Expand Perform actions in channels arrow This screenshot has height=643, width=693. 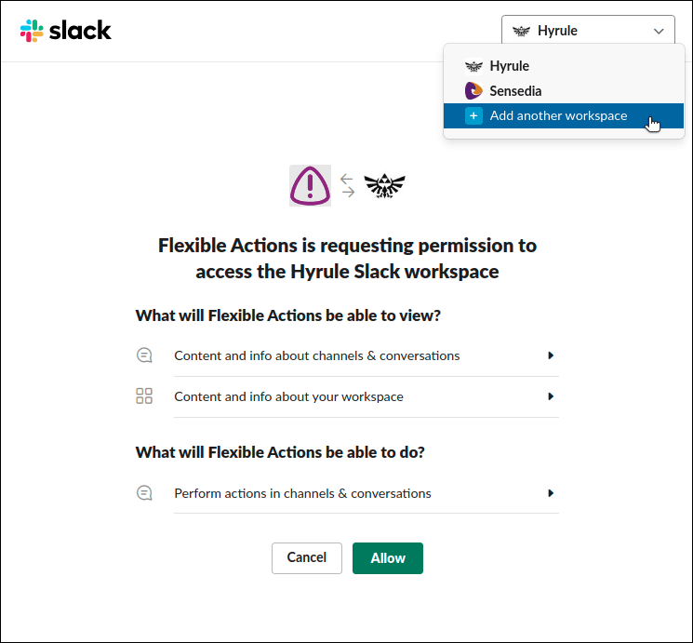(551, 493)
